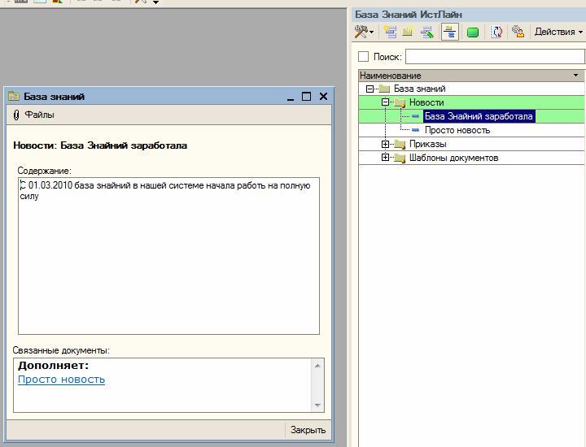Viewport: 586px width, 447px height.
Task: Enable the Поиск checkbox
Action: [363, 57]
